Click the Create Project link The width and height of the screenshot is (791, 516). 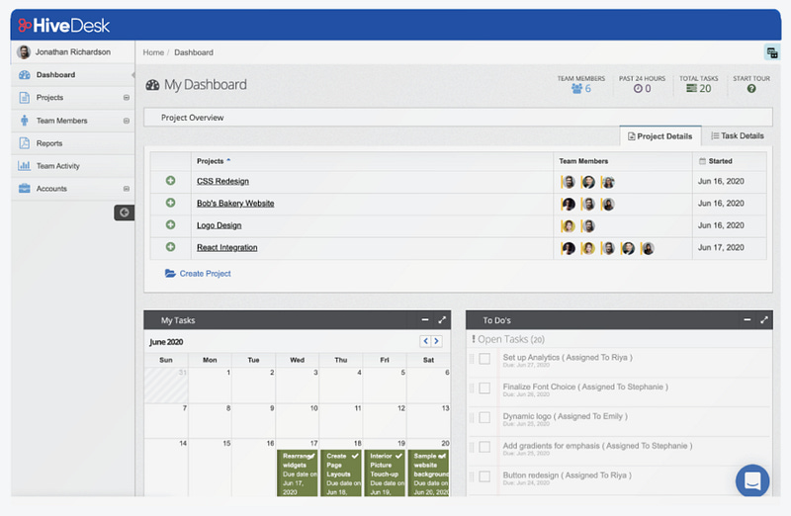tap(198, 274)
